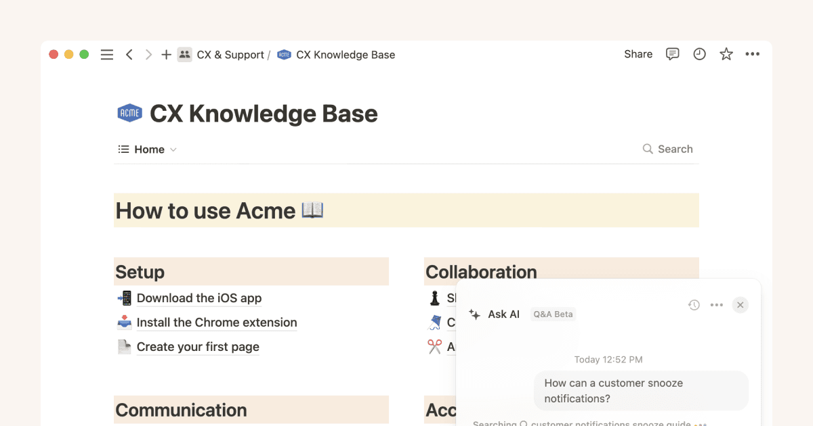Open the Install the Chrome extension link

[216, 323]
